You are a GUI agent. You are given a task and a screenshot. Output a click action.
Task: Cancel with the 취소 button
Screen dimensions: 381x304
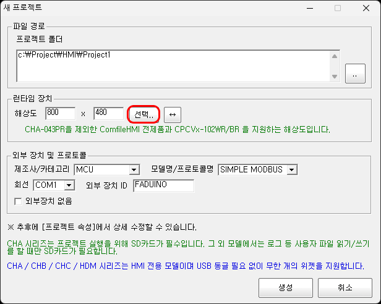[345, 287]
